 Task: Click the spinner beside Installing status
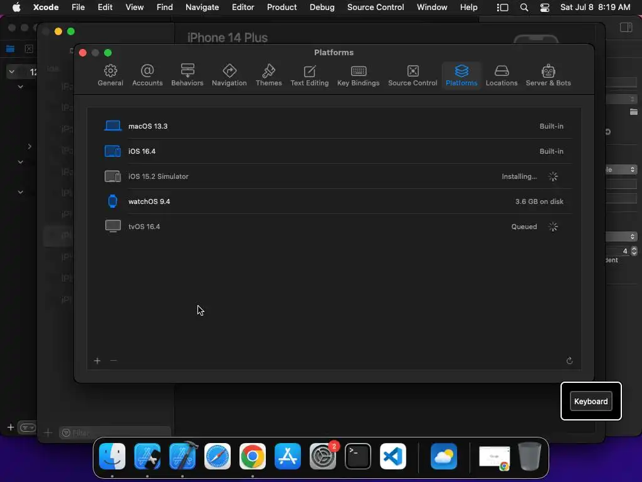(x=553, y=176)
